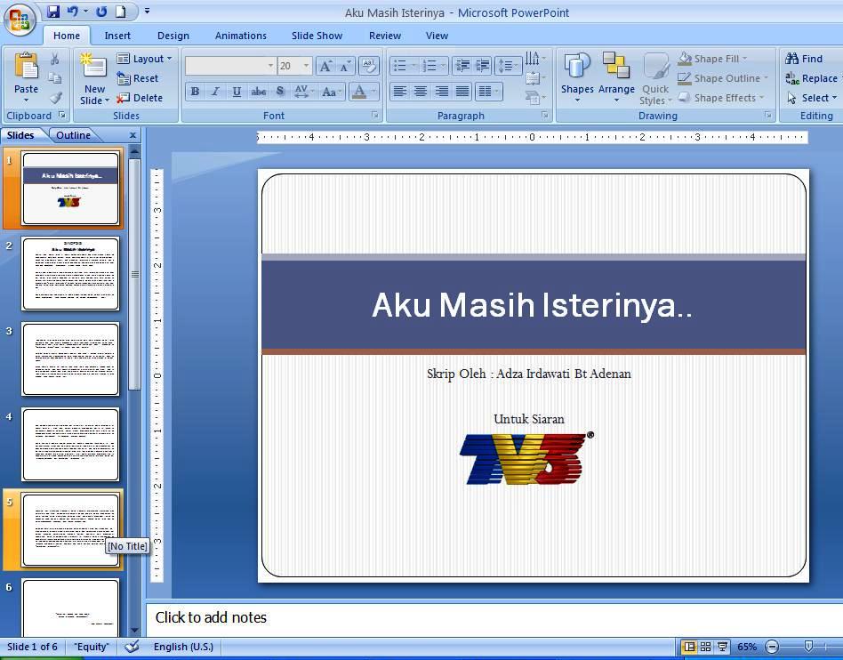Cut selection with the scissors icon
The width and height of the screenshot is (843, 660).
coord(54,59)
